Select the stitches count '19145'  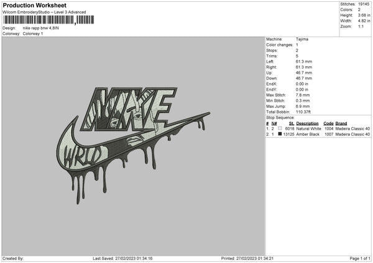click(x=364, y=4)
